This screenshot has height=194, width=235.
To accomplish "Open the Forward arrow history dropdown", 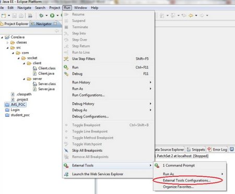I will coord(207,16).
